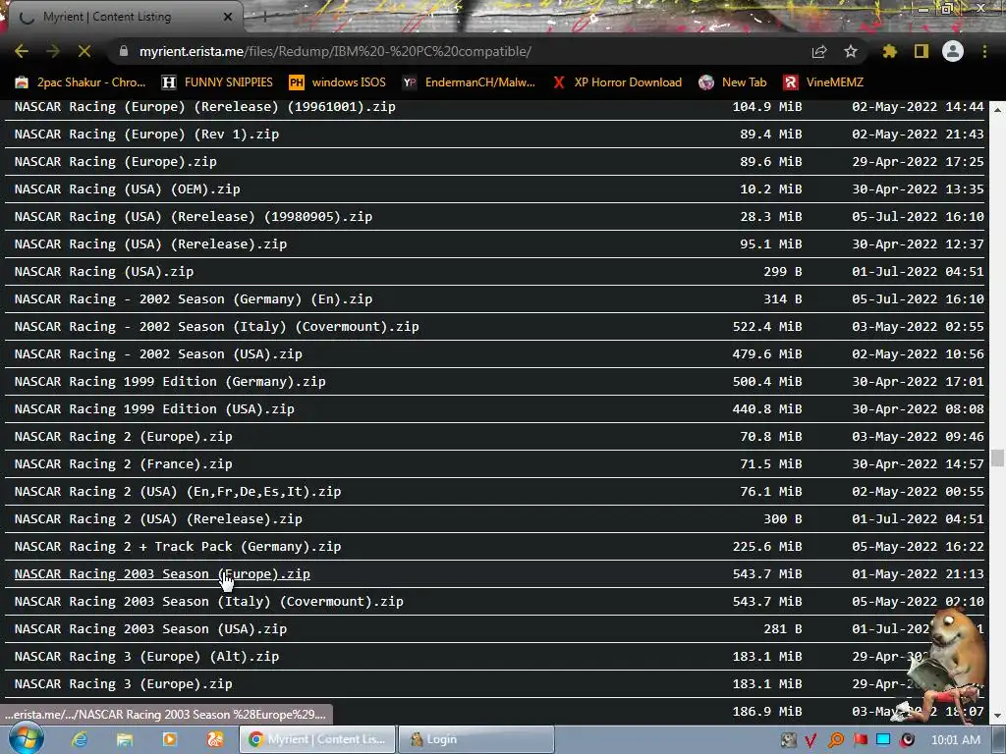Download NASCAR Racing 2002 Season (USA).zip
1006x754 pixels.
pyautogui.click(x=158, y=353)
